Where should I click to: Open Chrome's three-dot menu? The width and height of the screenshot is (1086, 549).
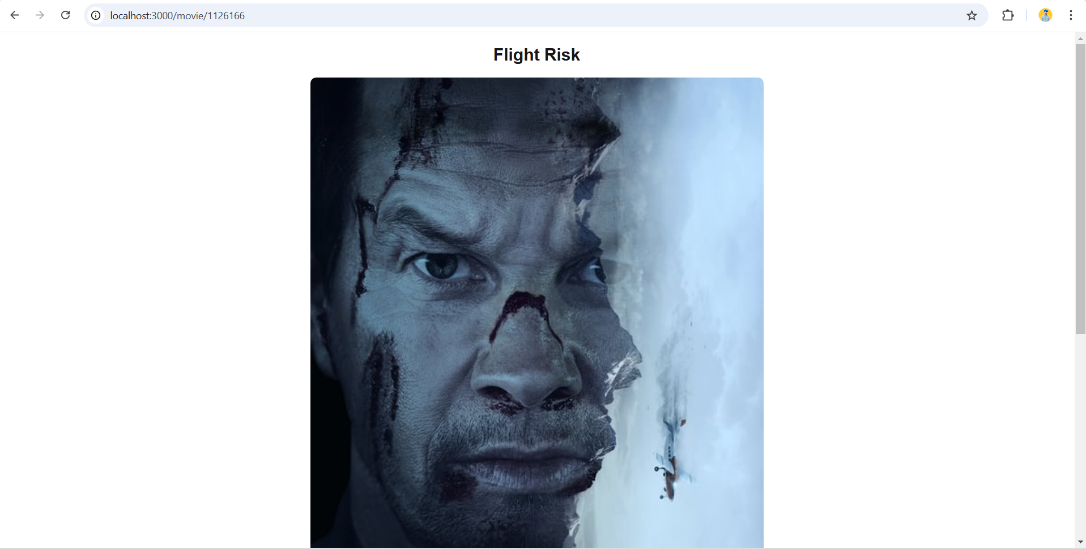click(1071, 15)
